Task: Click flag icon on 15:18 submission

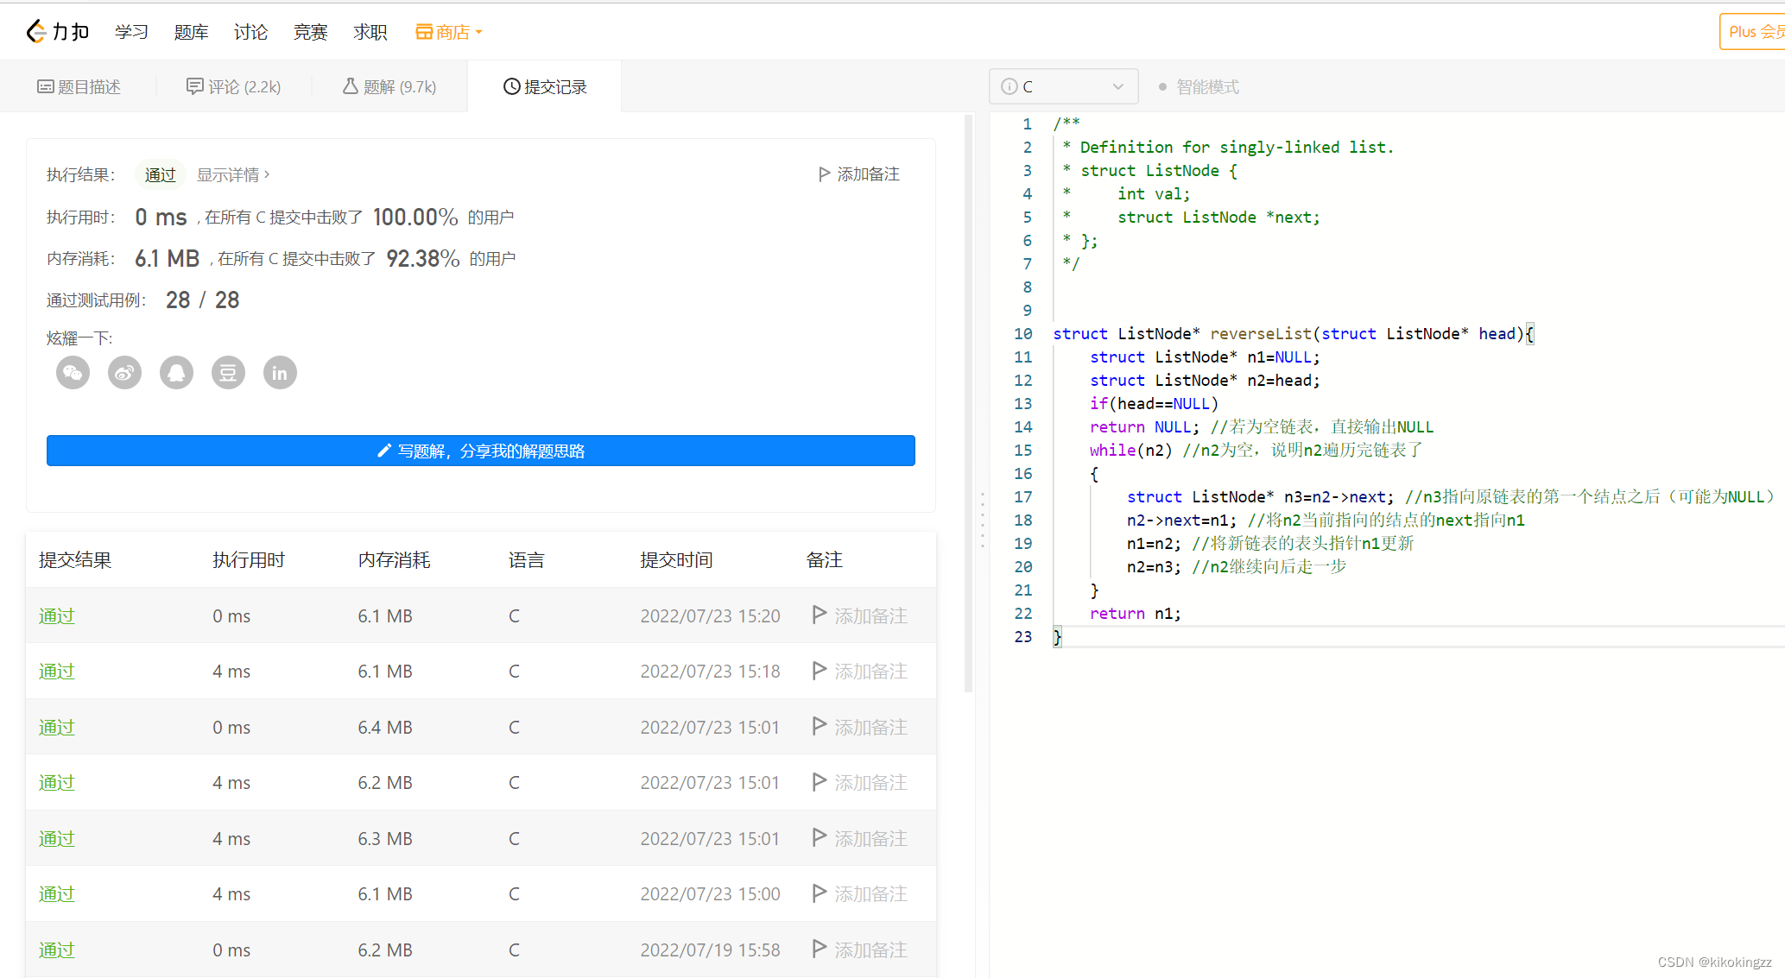Action: [820, 671]
